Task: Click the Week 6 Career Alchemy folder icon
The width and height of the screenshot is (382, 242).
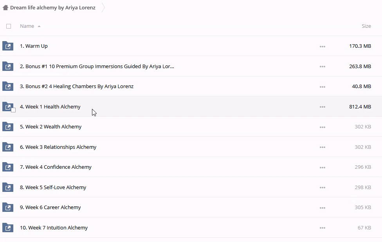Action: point(8,208)
